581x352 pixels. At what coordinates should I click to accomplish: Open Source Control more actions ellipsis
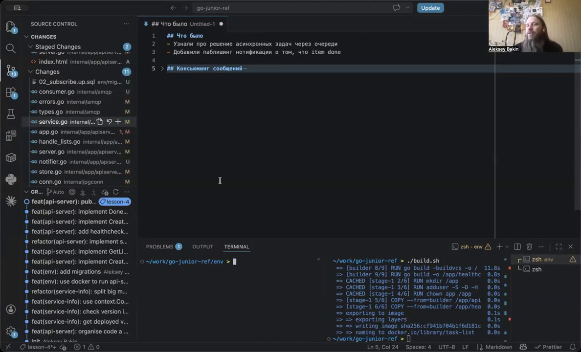point(126,24)
